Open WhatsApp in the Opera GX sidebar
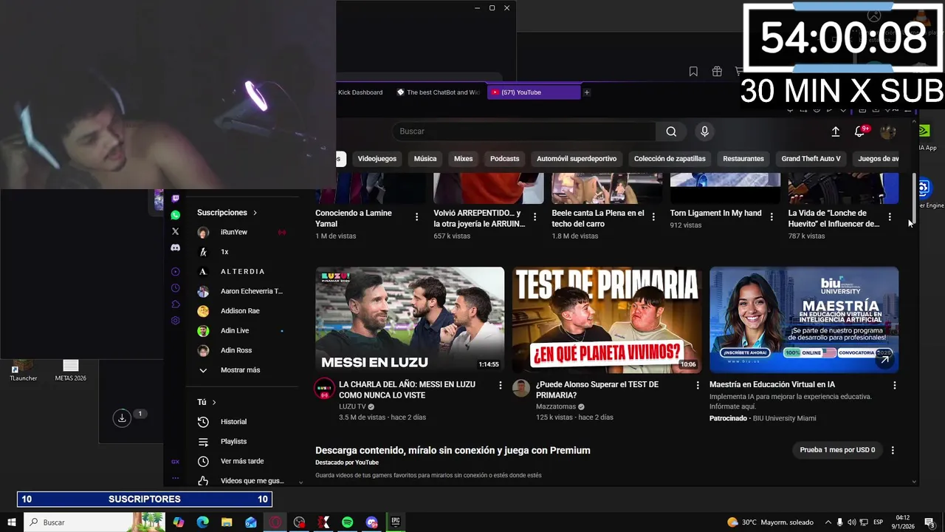 [175, 215]
